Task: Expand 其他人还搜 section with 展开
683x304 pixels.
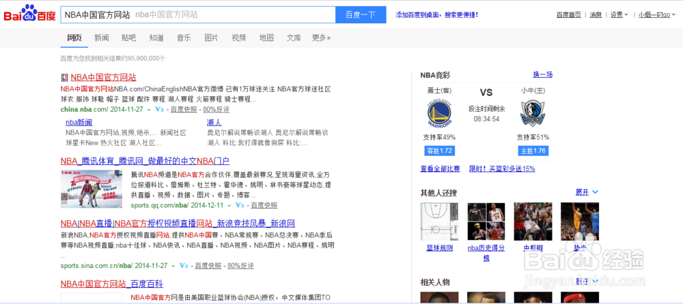Action: coord(587,192)
